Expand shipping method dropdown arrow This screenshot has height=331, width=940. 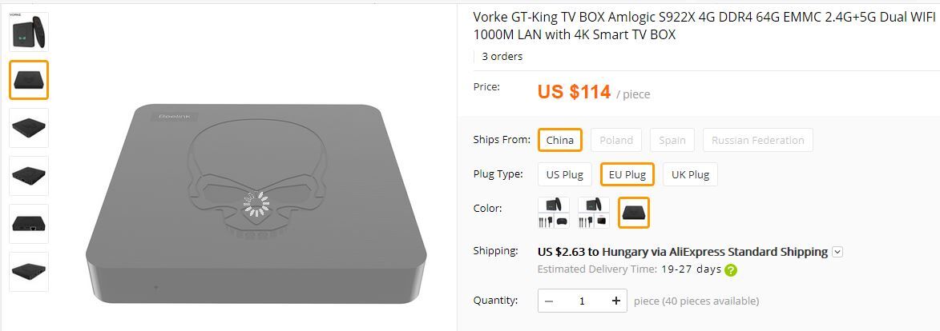[837, 252]
